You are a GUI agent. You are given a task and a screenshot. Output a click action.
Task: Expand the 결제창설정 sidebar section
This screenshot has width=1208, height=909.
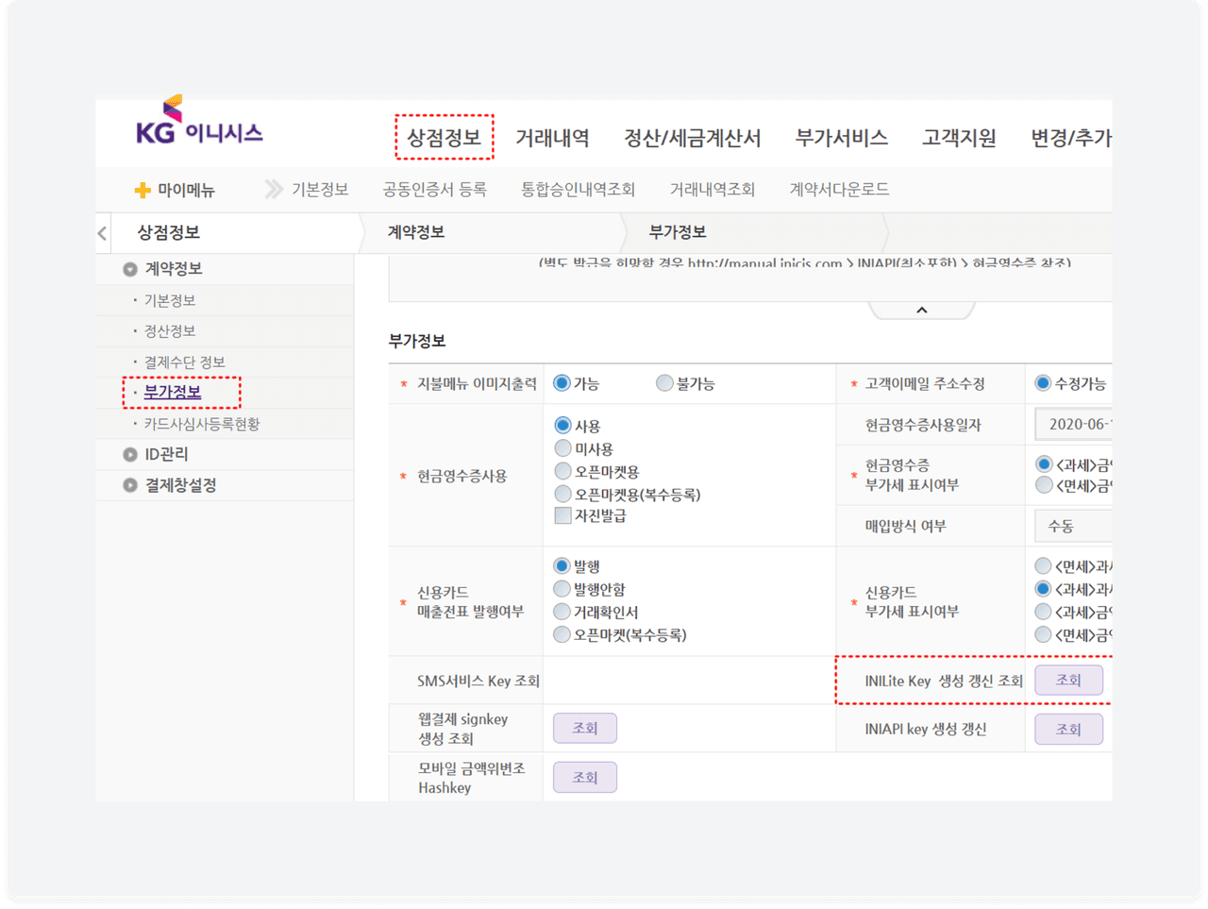tap(130, 485)
